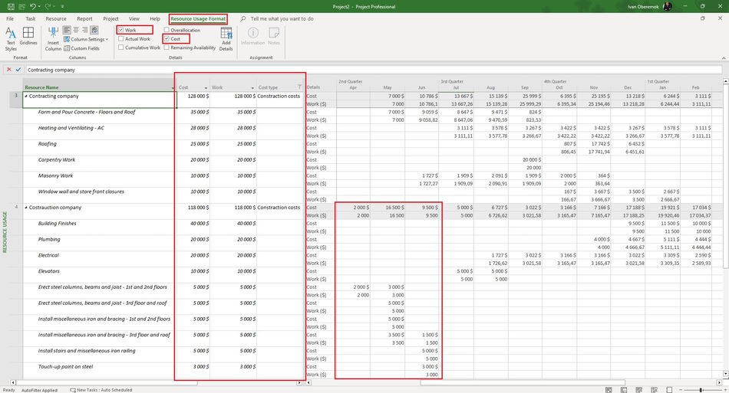Open Cost column filter dropdown
Screen dimensions: 729x393
206,87
